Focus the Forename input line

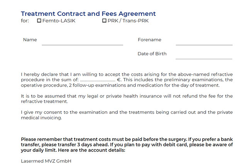click(x=204, y=42)
